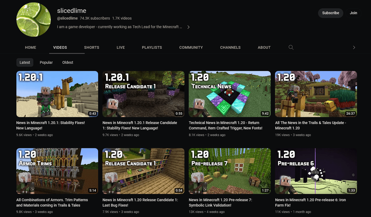
Task: Open the 26:37 Trails & Tales thumbnail
Action: point(316,94)
